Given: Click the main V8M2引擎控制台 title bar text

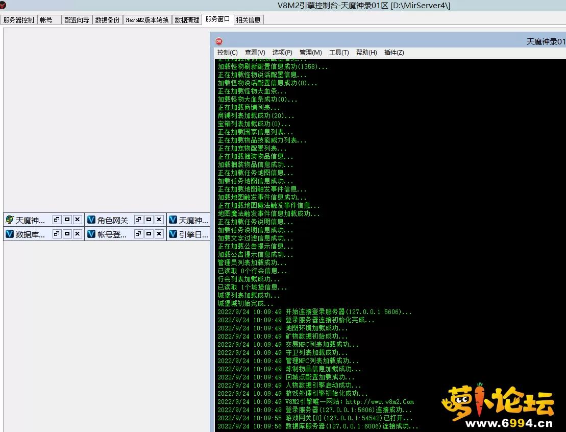Looking at the screenshot, I should pos(364,6).
